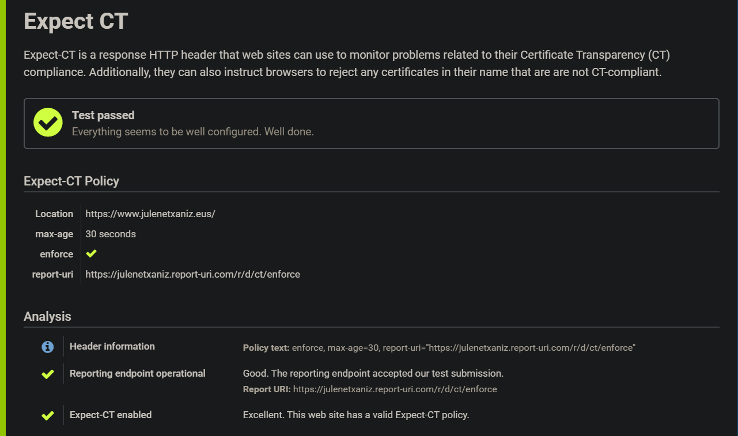Viewport: 738px width, 436px height.
Task: Click the Reporting endpoint operational label
Action: point(138,373)
